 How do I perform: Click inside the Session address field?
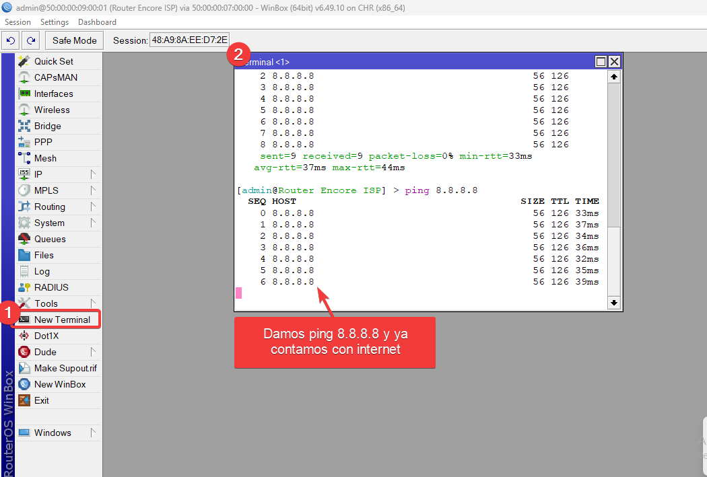(x=191, y=40)
